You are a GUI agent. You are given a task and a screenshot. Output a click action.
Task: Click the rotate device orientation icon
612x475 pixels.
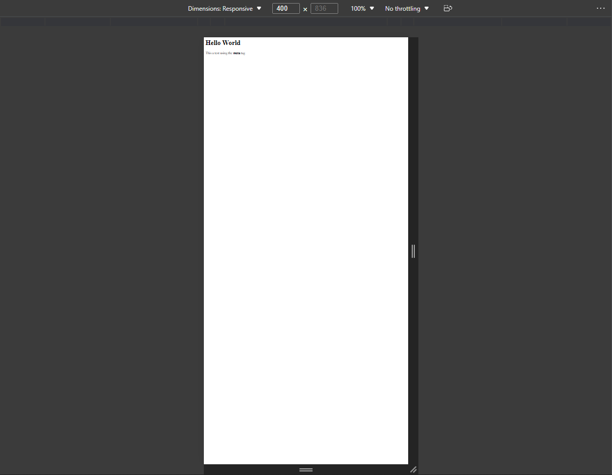(x=448, y=8)
